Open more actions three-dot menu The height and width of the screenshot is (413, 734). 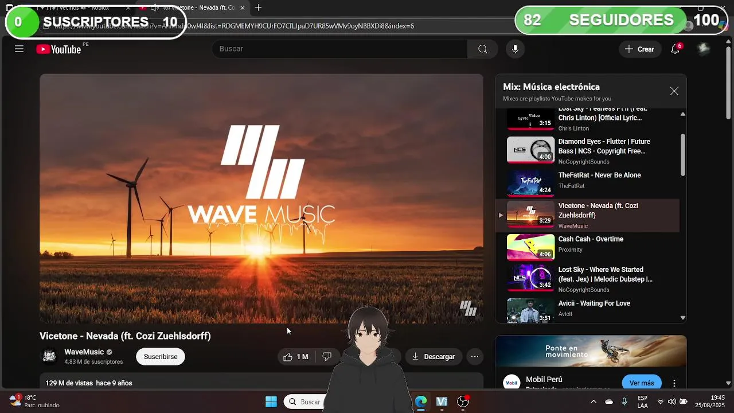coord(475,356)
